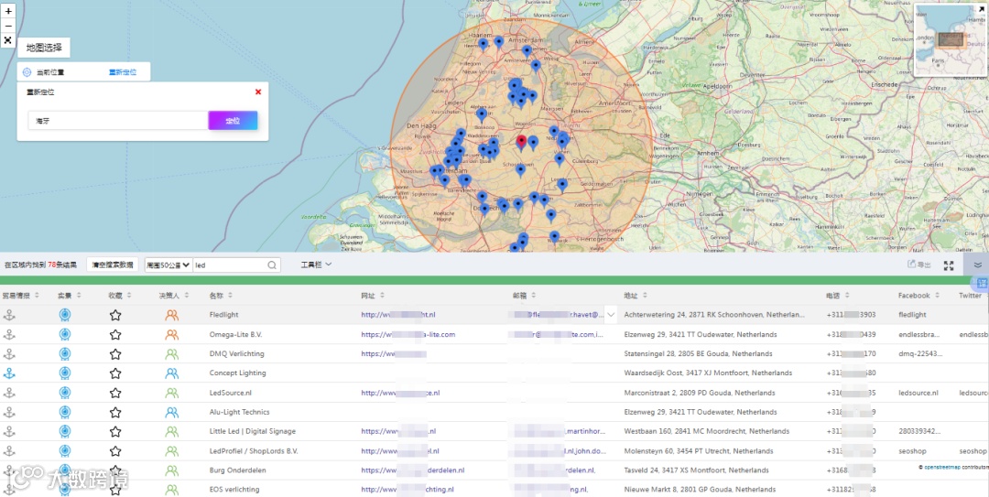Open the 地图选择 map selection menu
Image resolution: width=989 pixels, height=497 pixels.
tap(44, 48)
